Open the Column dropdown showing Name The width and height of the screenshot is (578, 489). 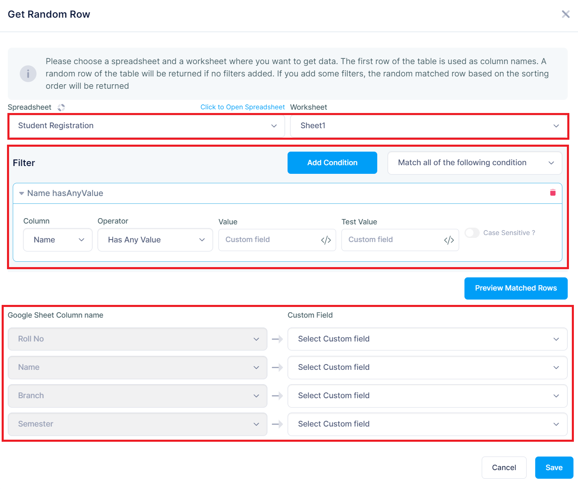[x=58, y=240]
